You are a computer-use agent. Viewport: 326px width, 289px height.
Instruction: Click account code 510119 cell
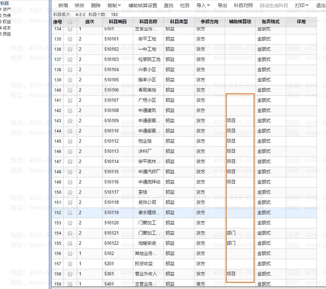pos(111,213)
